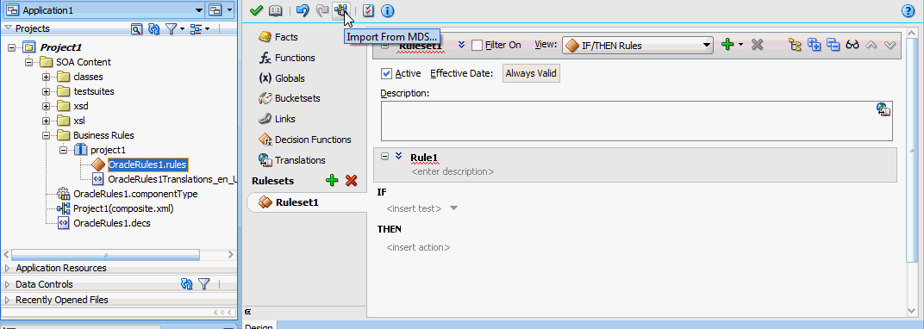The height and width of the screenshot is (329, 924).
Task: Open the Projects working sets options icon
Action: [x=197, y=28]
